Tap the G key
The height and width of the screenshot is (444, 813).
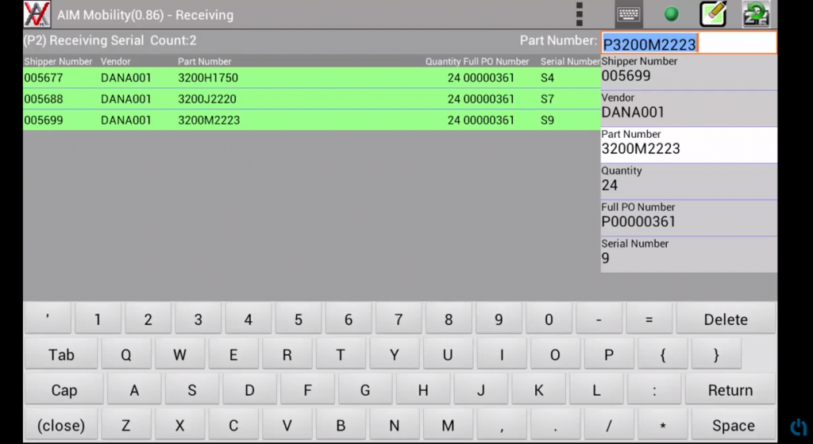tap(365, 389)
